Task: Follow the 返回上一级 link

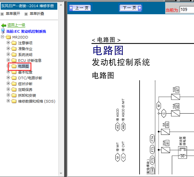Action: tap(16, 25)
